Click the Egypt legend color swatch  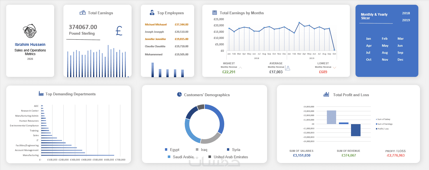coord(166,150)
